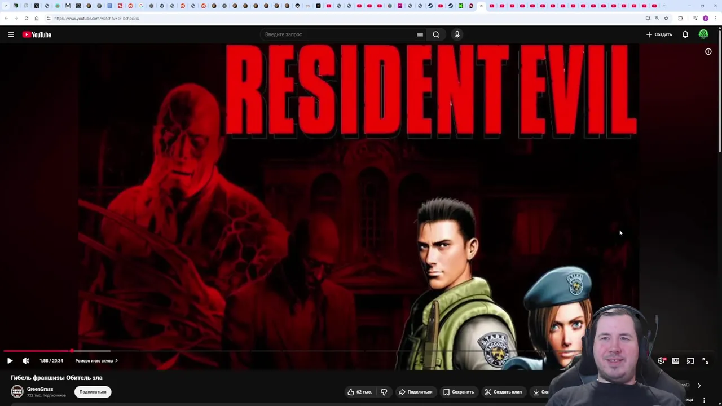Open YouTube notifications bell
This screenshot has width=722, height=406.
[x=685, y=34]
